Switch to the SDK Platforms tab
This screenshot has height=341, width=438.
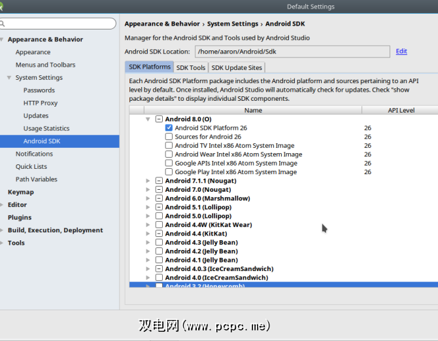click(x=150, y=67)
